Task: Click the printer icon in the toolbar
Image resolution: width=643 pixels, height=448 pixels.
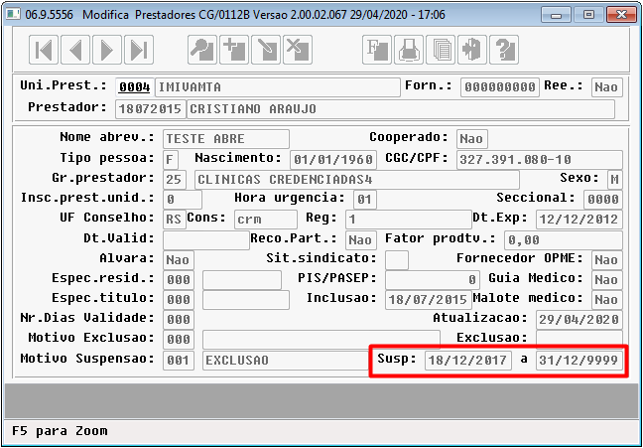Action: pos(409,50)
